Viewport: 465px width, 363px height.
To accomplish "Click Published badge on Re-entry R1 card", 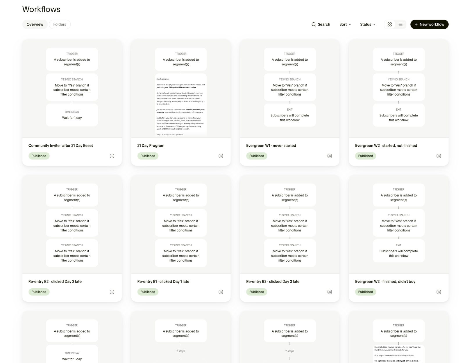I will pyautogui.click(x=148, y=292).
